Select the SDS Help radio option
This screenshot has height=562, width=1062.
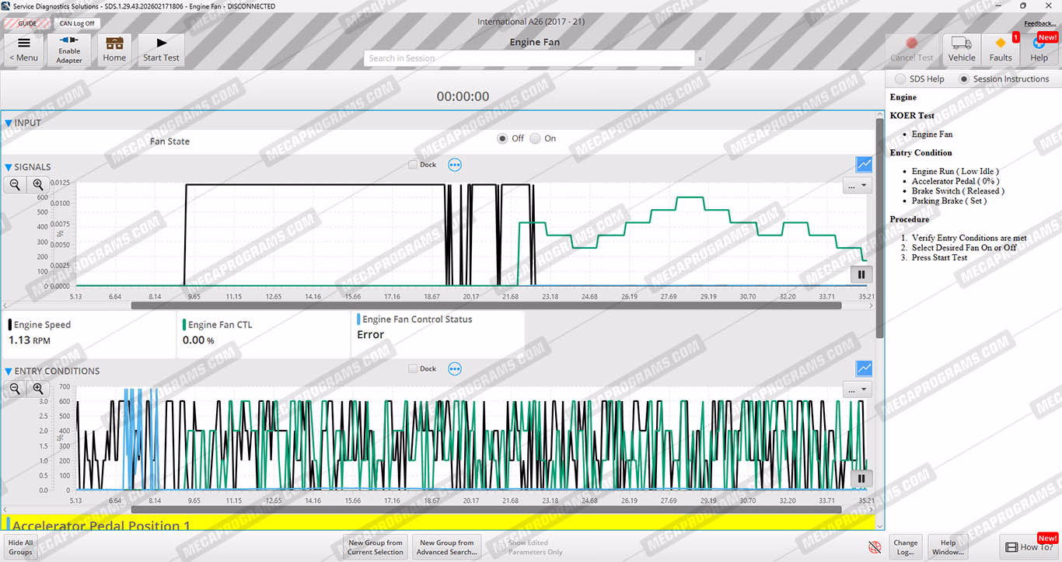click(x=900, y=79)
